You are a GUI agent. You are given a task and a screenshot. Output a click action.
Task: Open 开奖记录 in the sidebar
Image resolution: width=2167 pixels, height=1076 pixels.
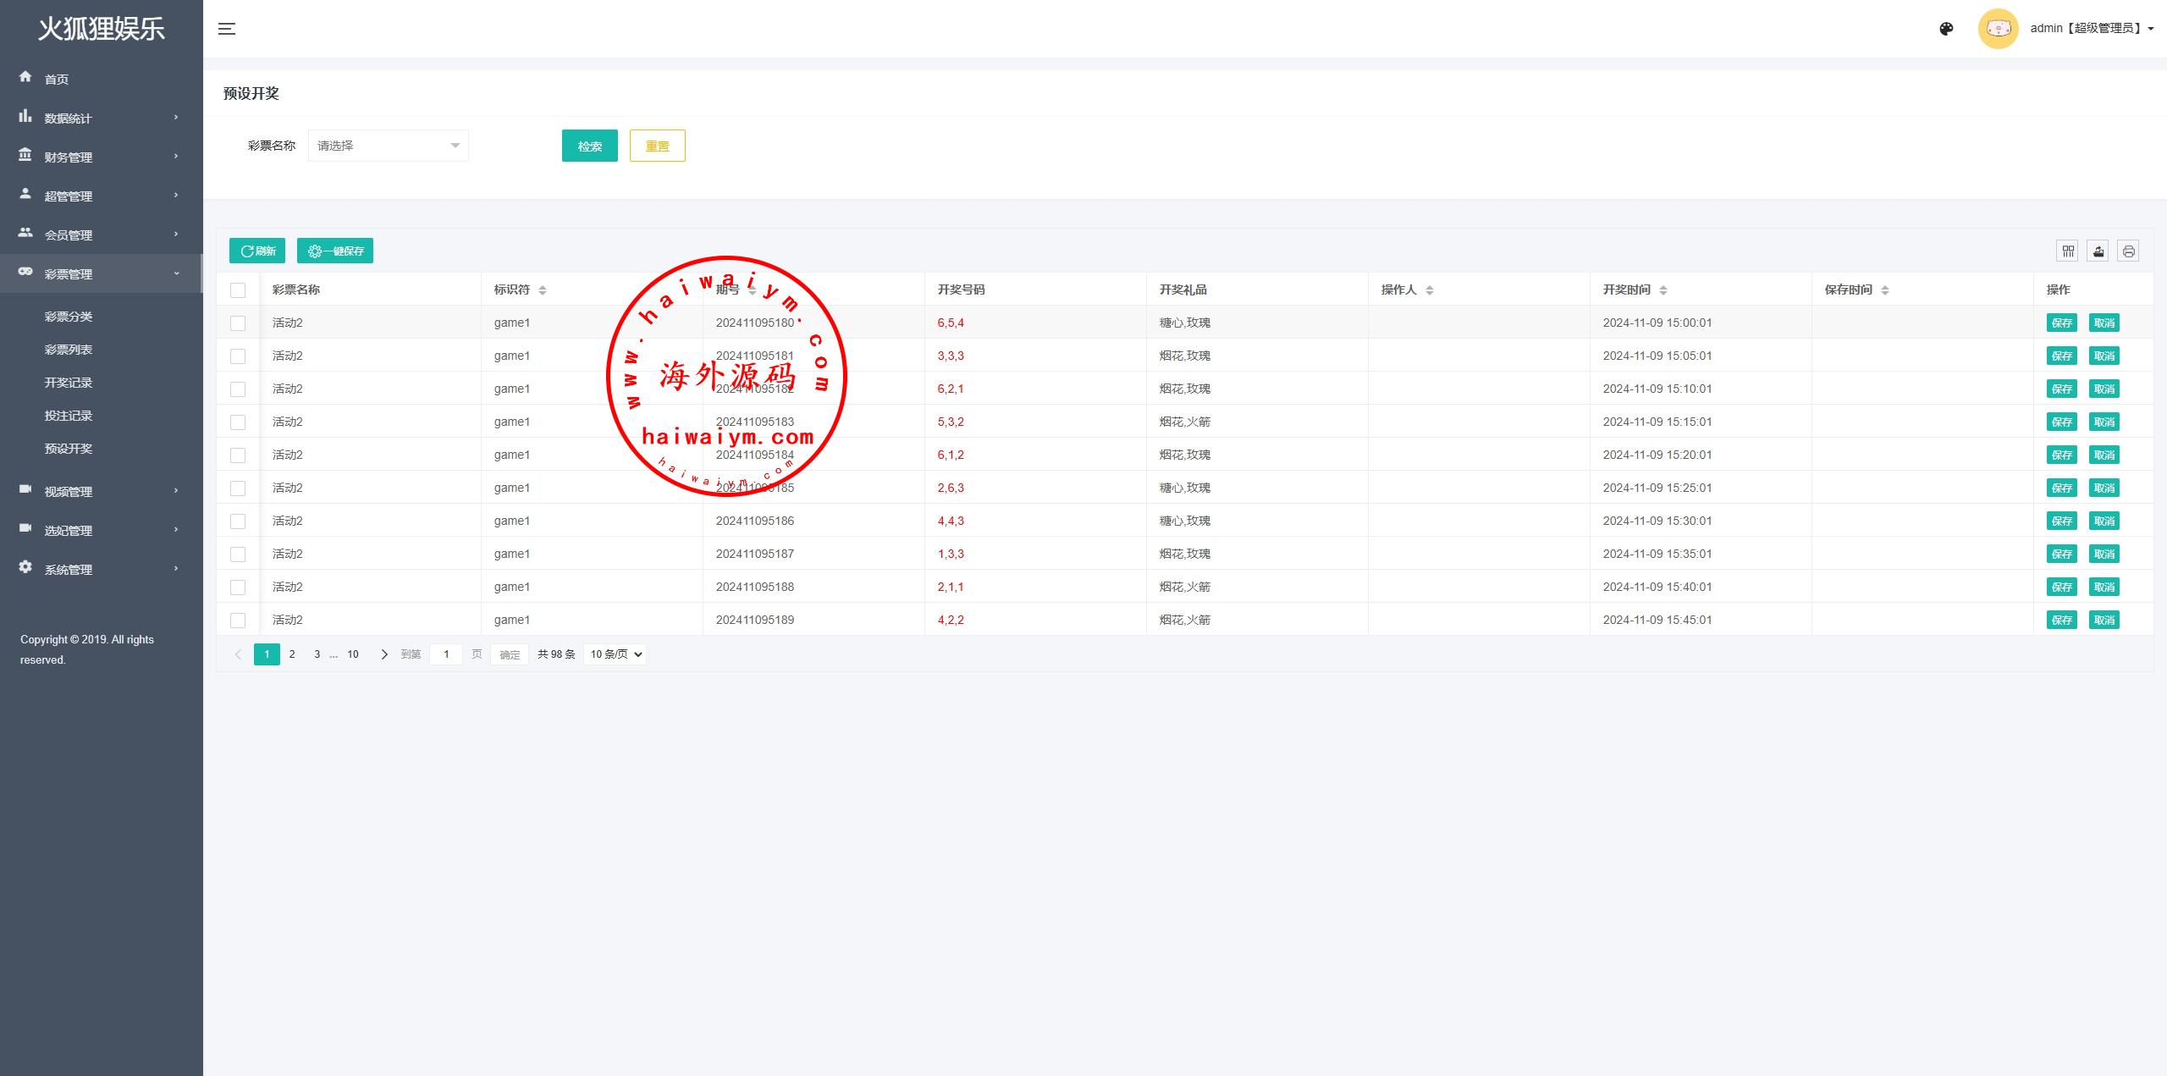(x=69, y=383)
